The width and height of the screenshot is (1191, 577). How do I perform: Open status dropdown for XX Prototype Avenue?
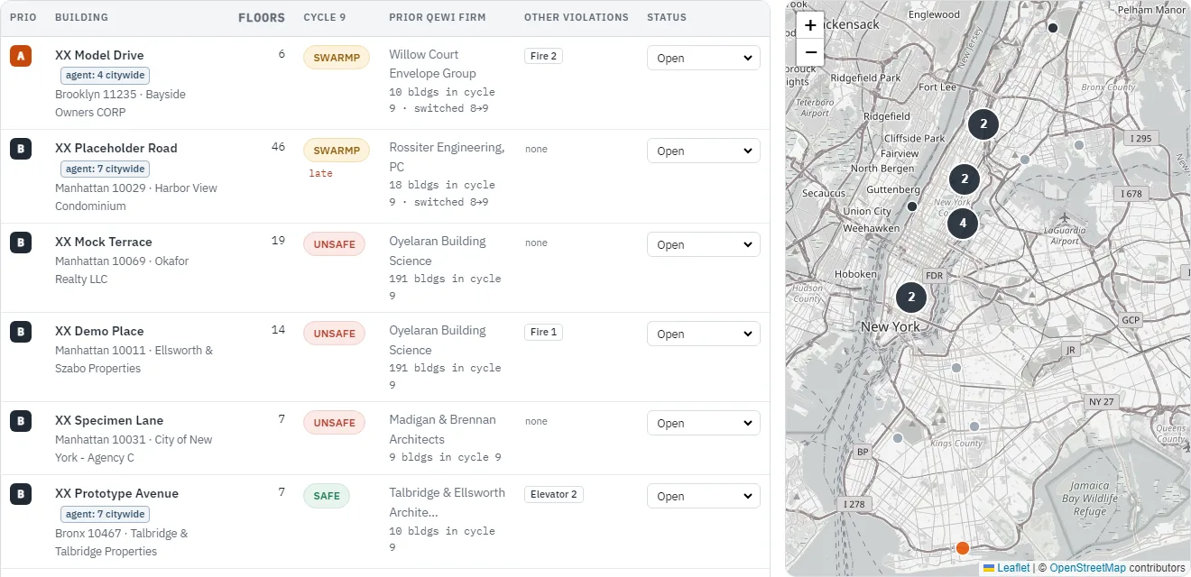(704, 496)
